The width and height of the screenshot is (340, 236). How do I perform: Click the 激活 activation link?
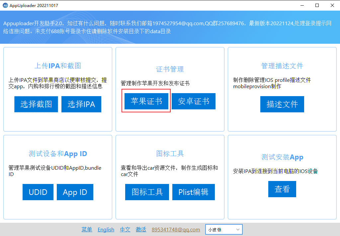click(141, 229)
